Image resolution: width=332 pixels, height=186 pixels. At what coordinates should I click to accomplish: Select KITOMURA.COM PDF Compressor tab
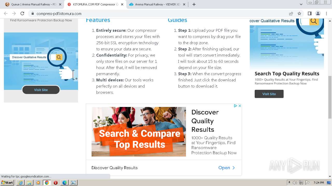95,4
